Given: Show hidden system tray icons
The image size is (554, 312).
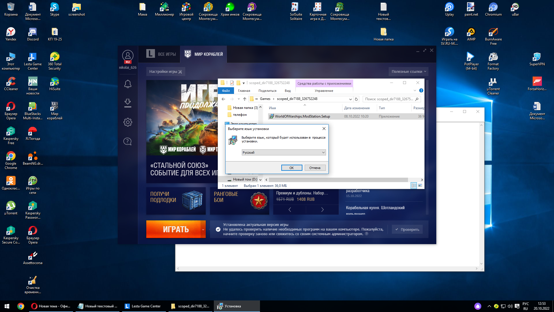Looking at the screenshot, I should click(x=489, y=306).
